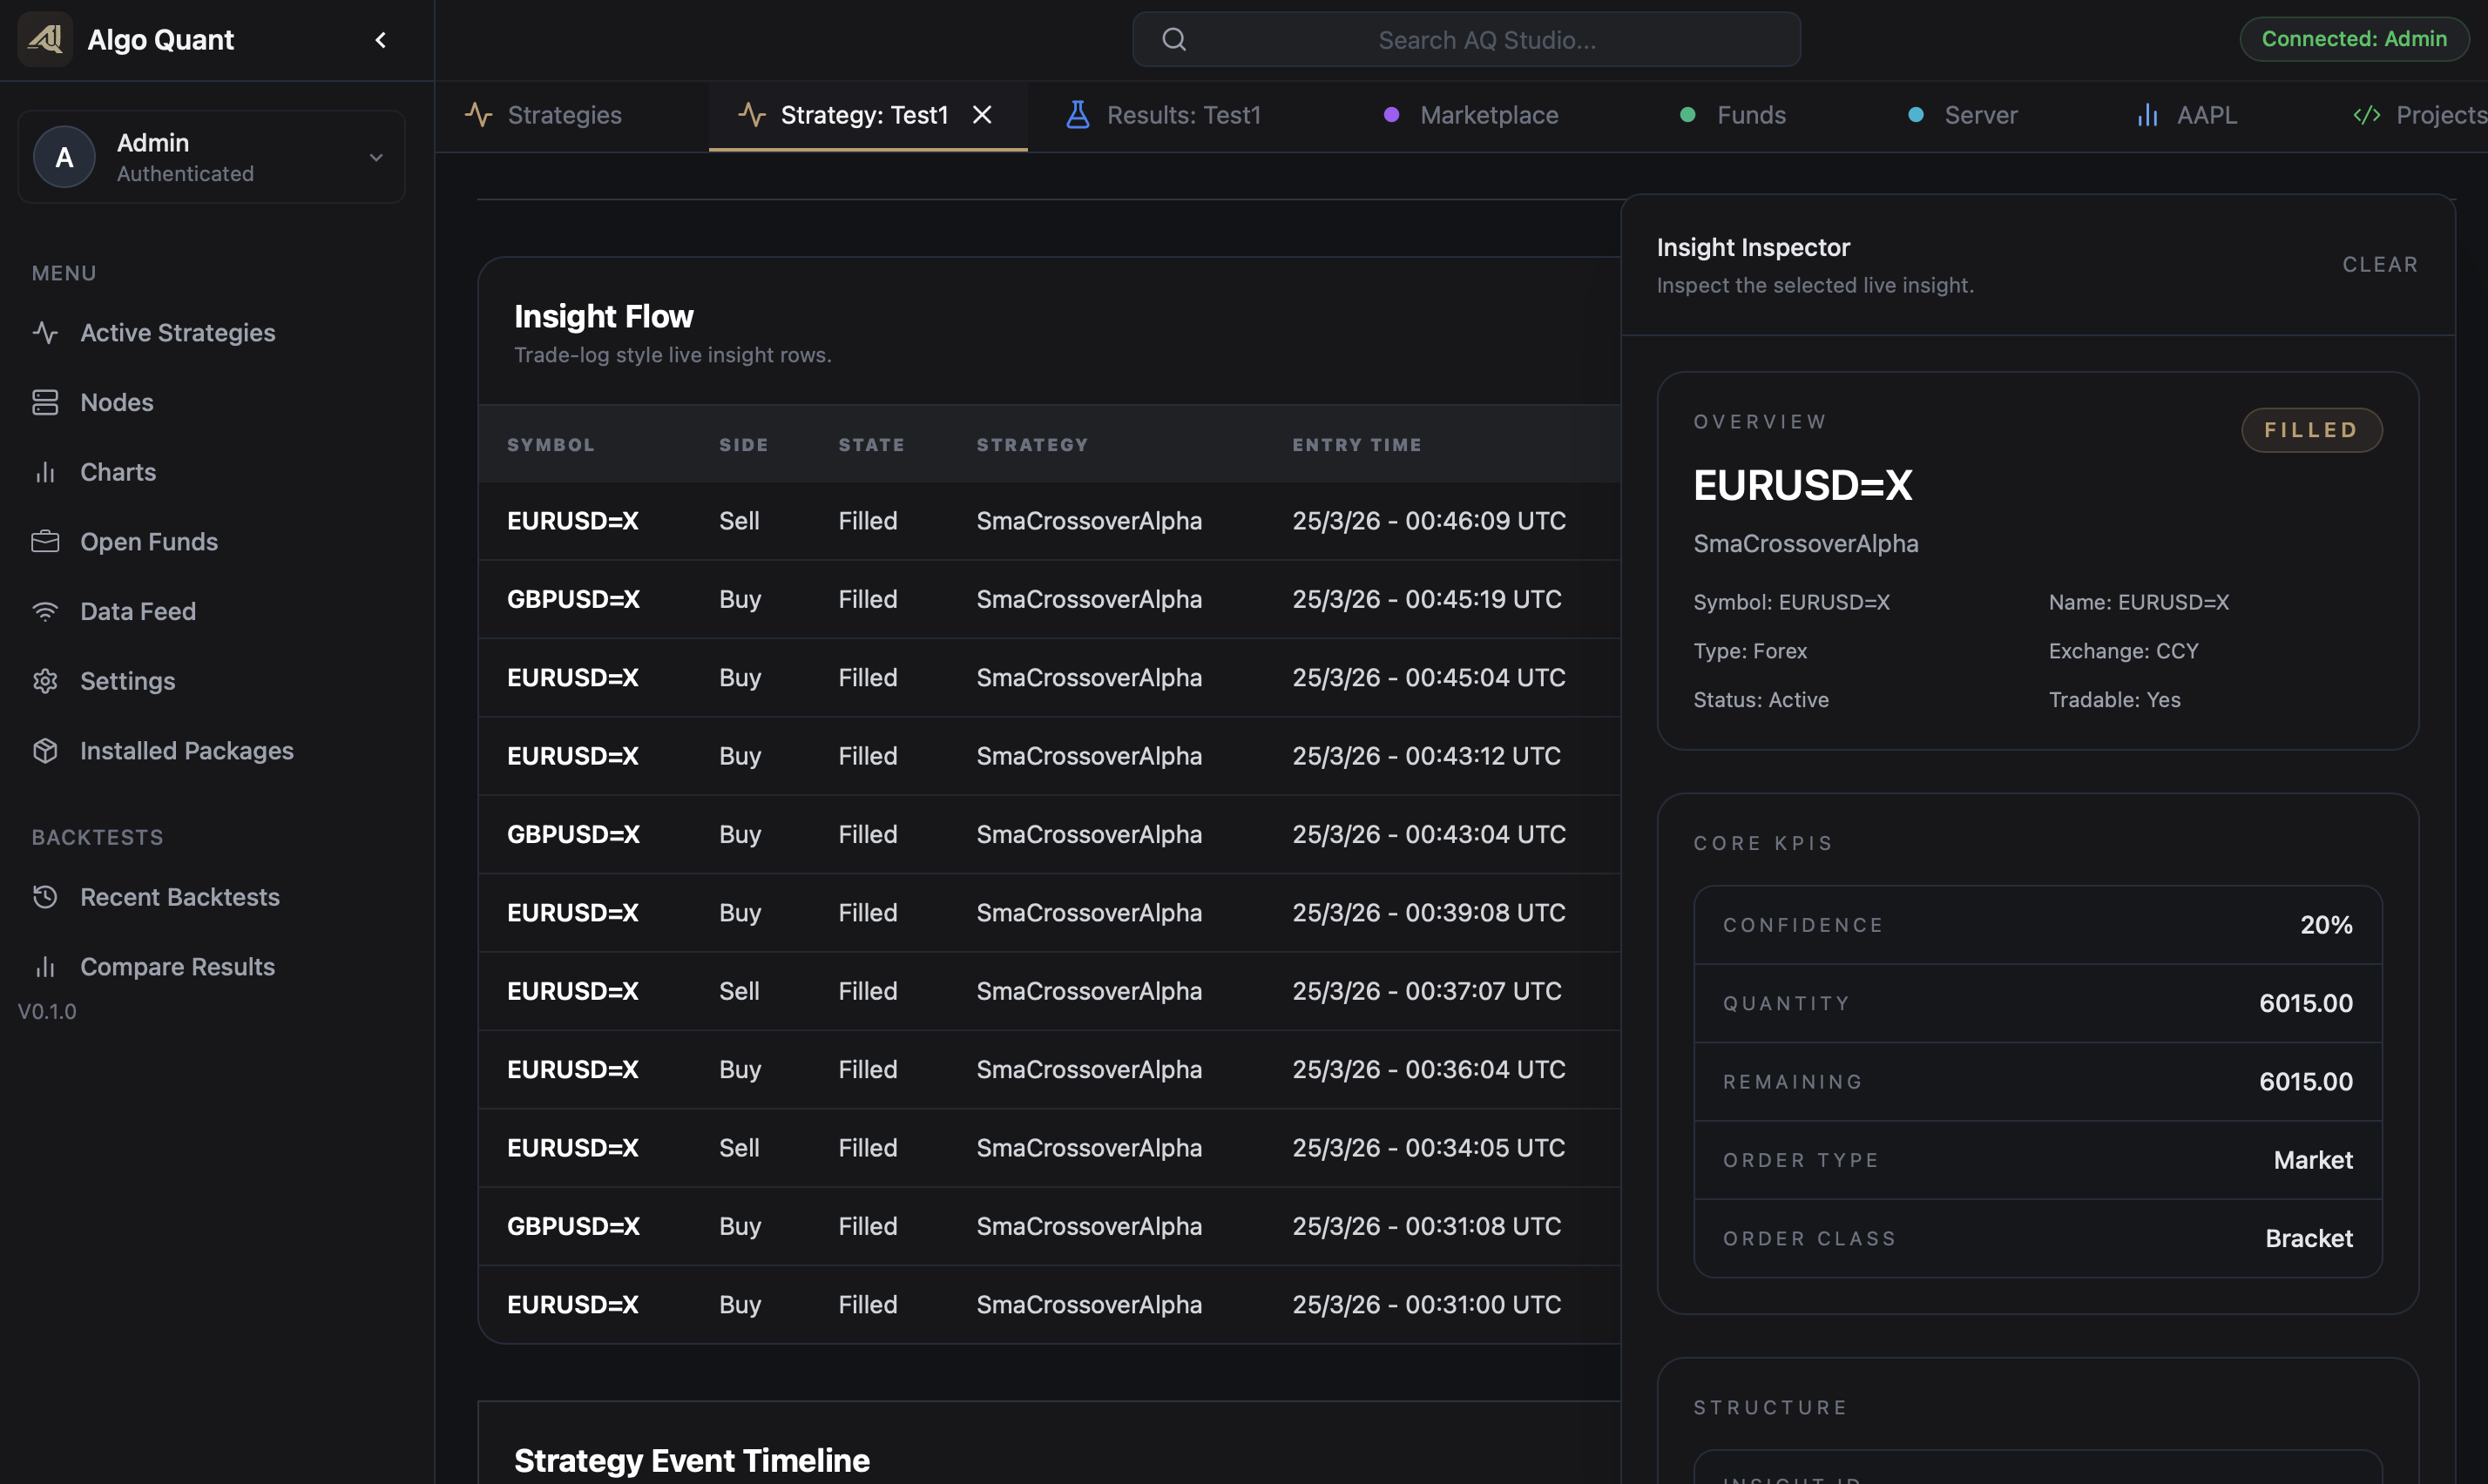
Task: Open Installed Packages page
Action: (187, 750)
